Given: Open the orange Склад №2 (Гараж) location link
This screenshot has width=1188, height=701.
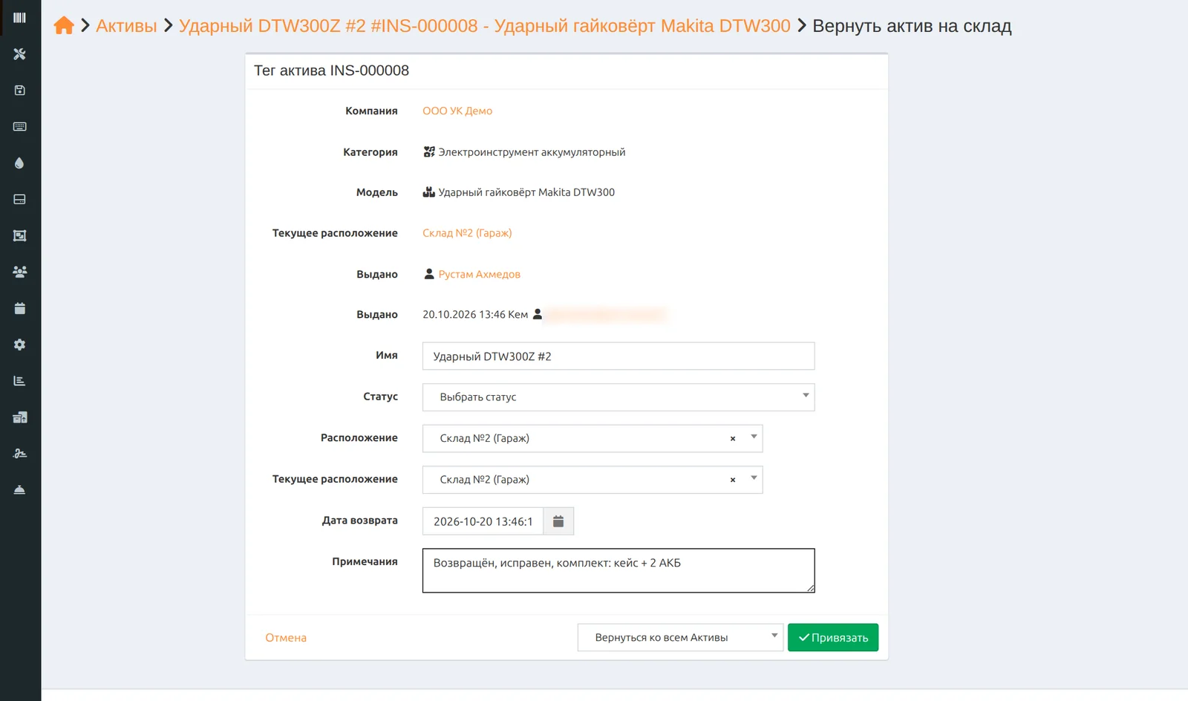Looking at the screenshot, I should click(467, 233).
